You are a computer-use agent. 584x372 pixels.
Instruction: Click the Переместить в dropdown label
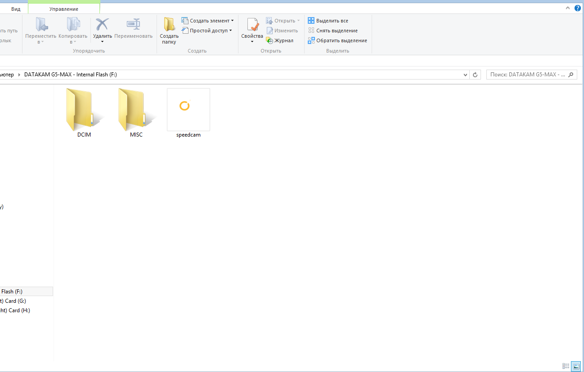click(41, 39)
